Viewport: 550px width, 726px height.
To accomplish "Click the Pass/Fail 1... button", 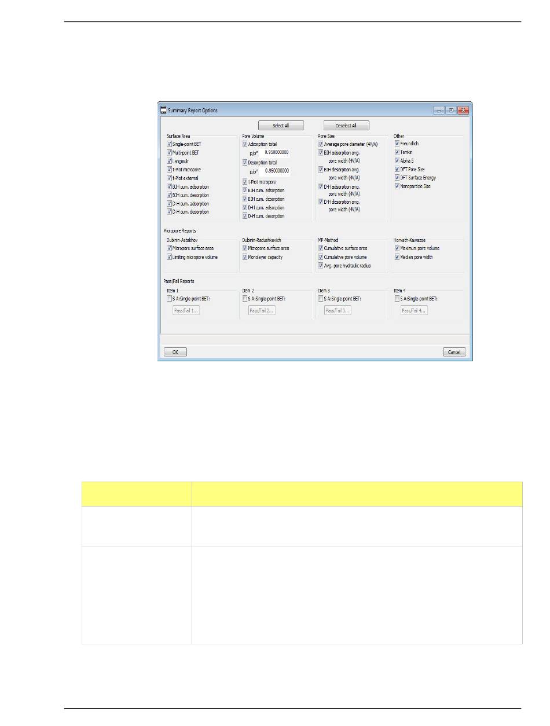I will [x=186, y=310].
